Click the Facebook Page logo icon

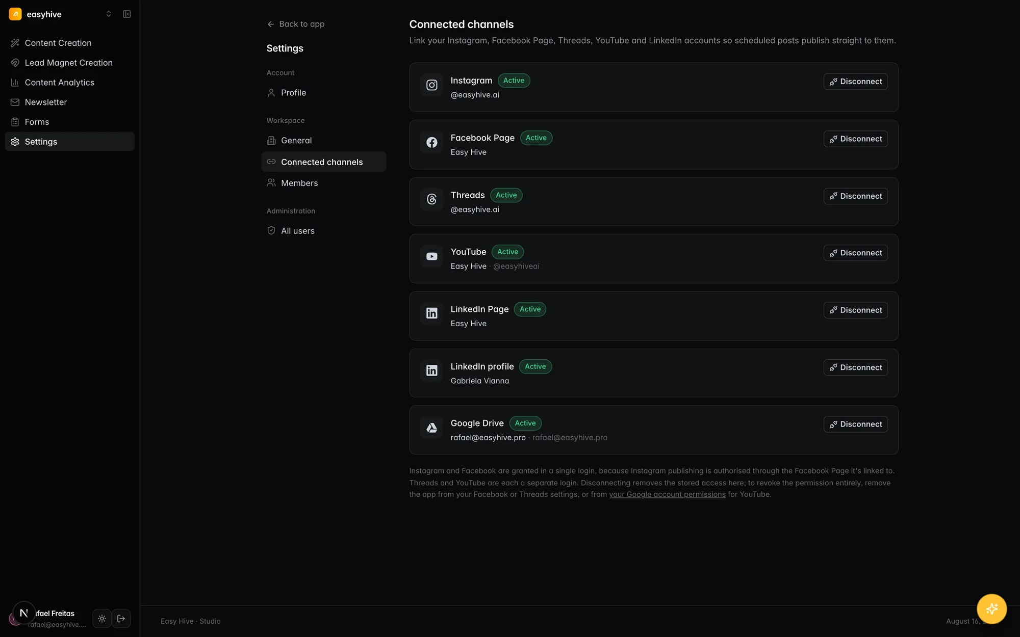[431, 143]
